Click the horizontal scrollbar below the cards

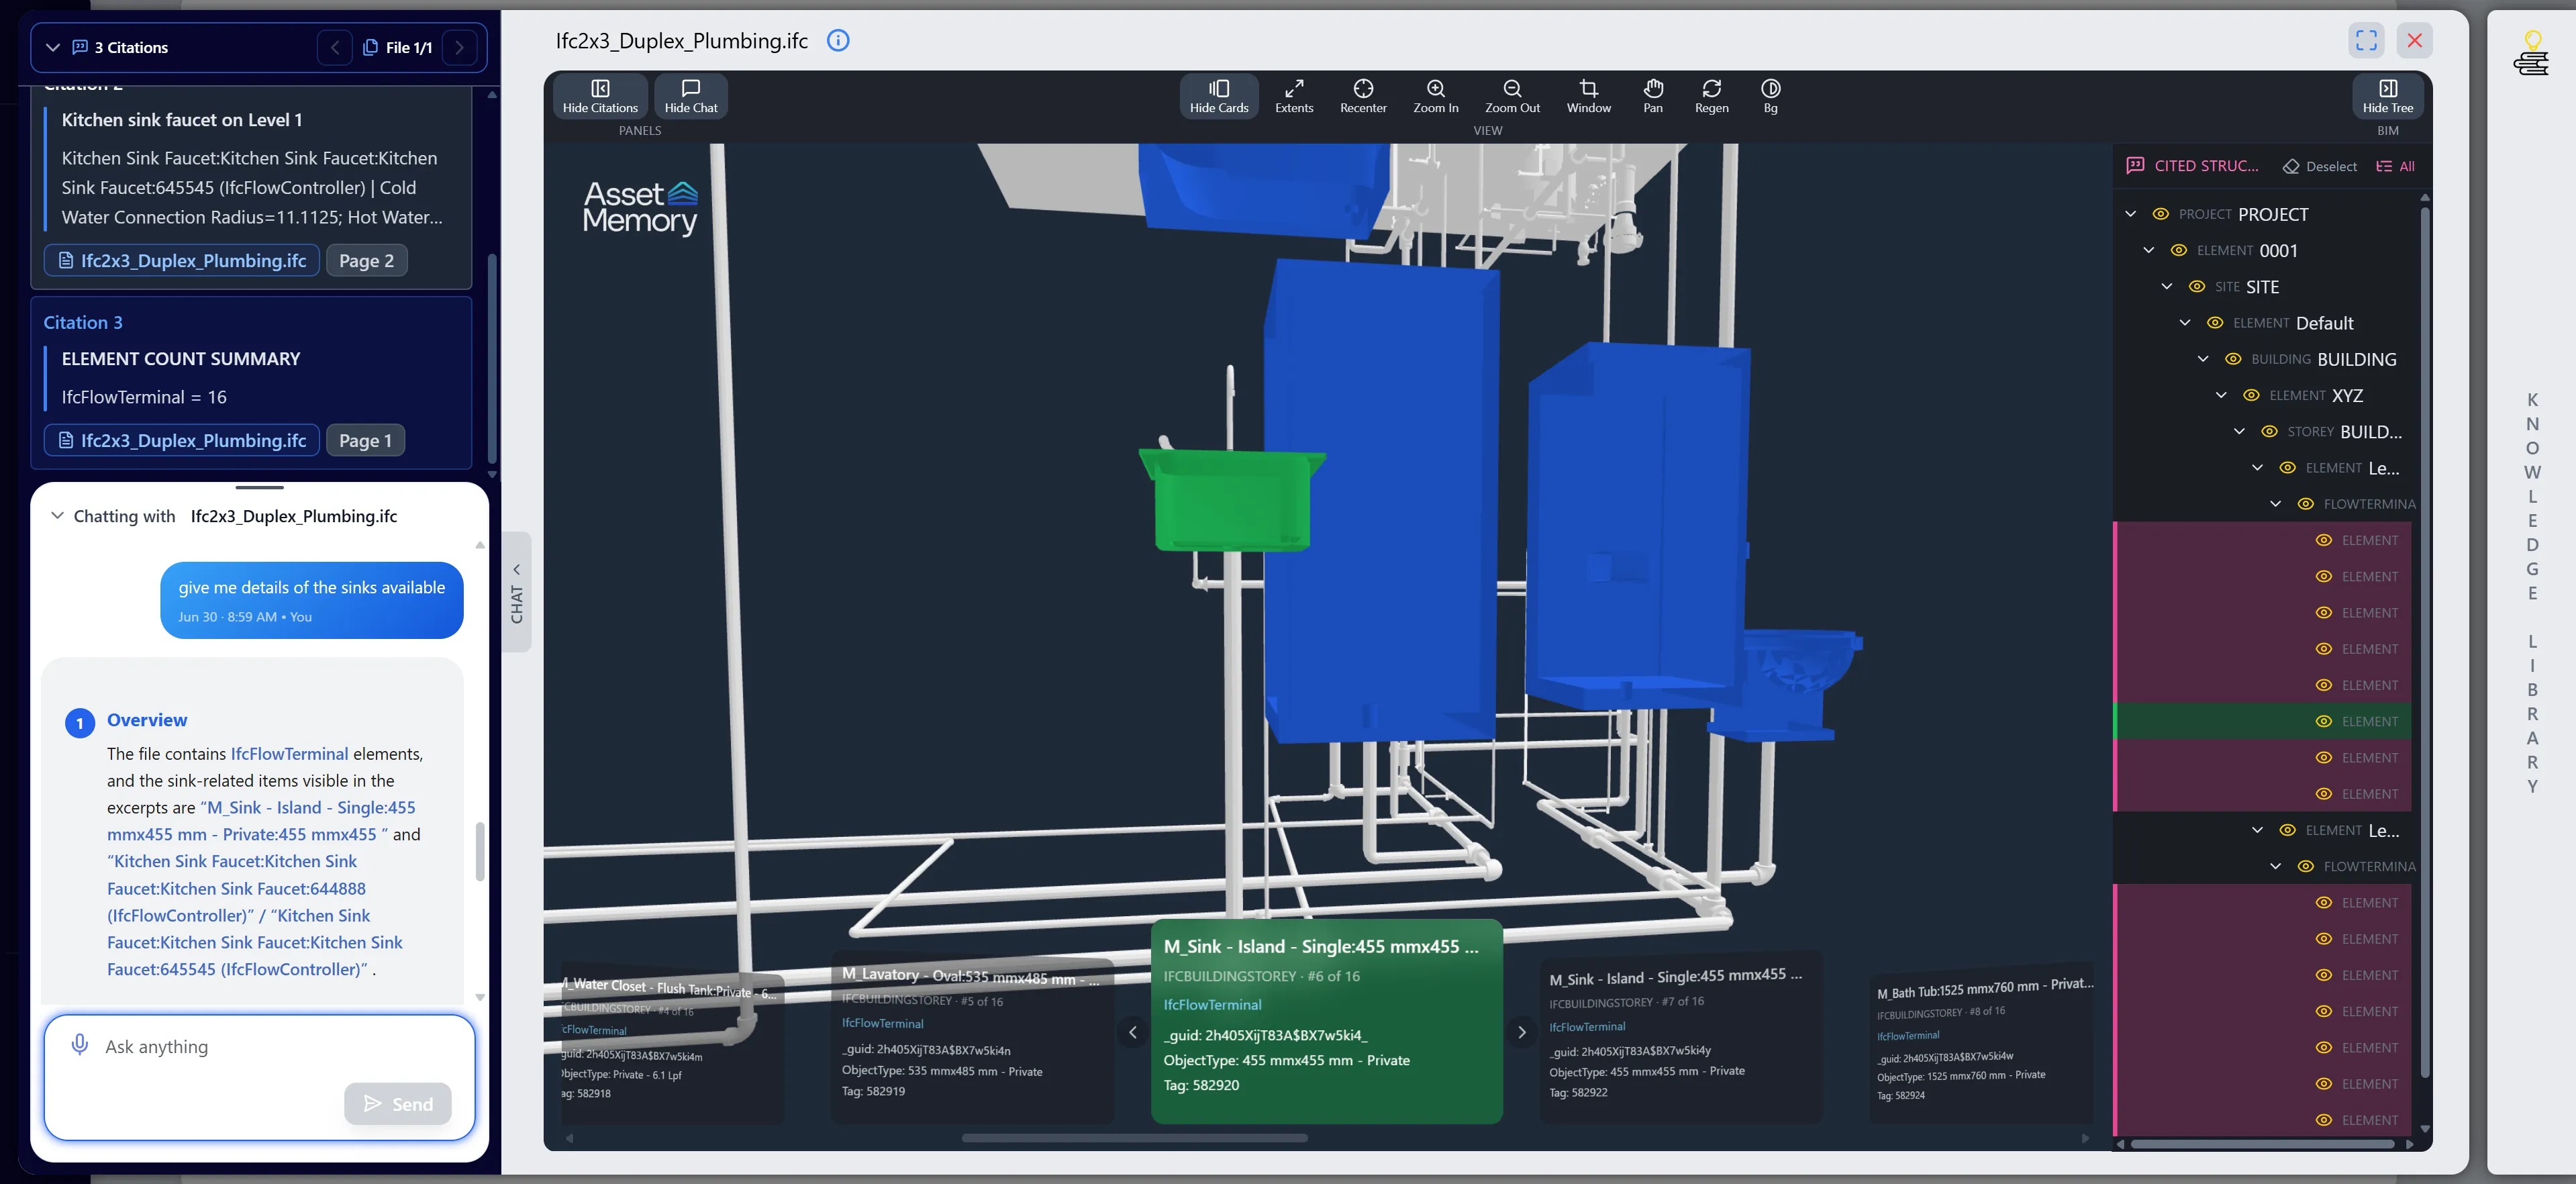1134,1137
